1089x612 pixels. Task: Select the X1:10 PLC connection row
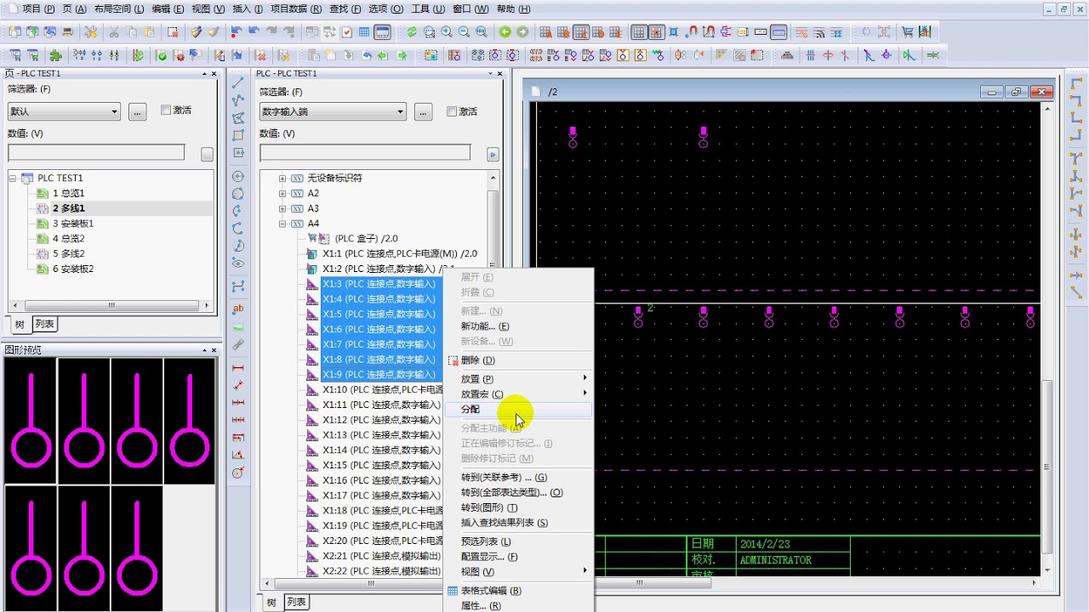pyautogui.click(x=382, y=390)
